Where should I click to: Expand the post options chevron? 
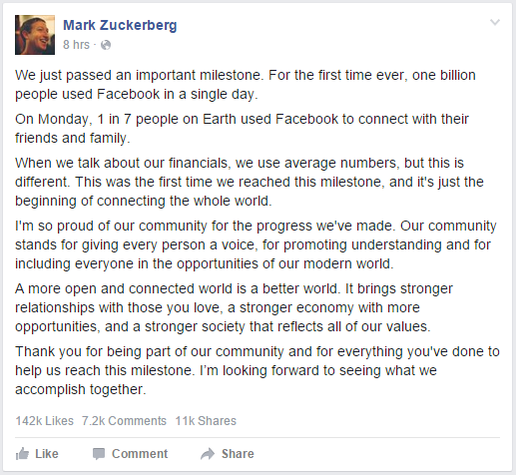click(495, 22)
